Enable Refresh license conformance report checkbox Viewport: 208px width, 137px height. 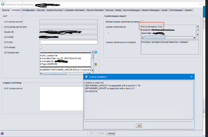[x=142, y=22]
